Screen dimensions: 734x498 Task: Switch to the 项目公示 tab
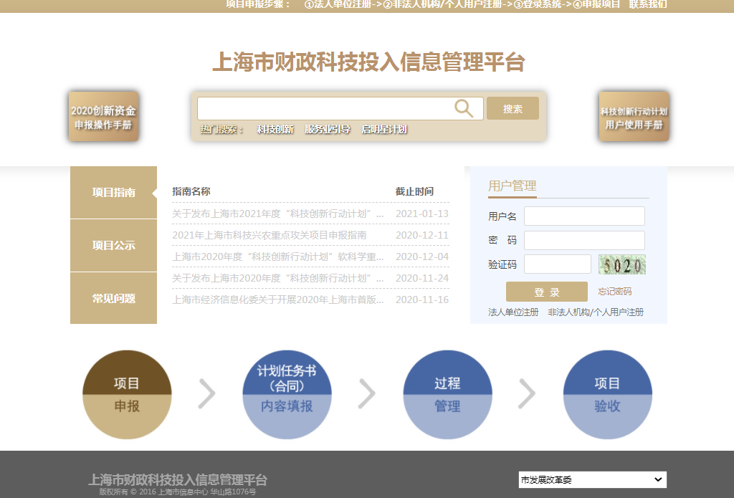[113, 246]
